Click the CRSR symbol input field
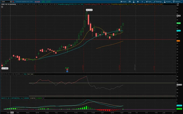The height and width of the screenshot is (114, 183). (5, 2)
